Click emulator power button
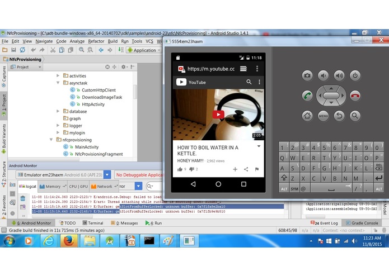Viewport: 389px width, 276px height. click(355, 75)
